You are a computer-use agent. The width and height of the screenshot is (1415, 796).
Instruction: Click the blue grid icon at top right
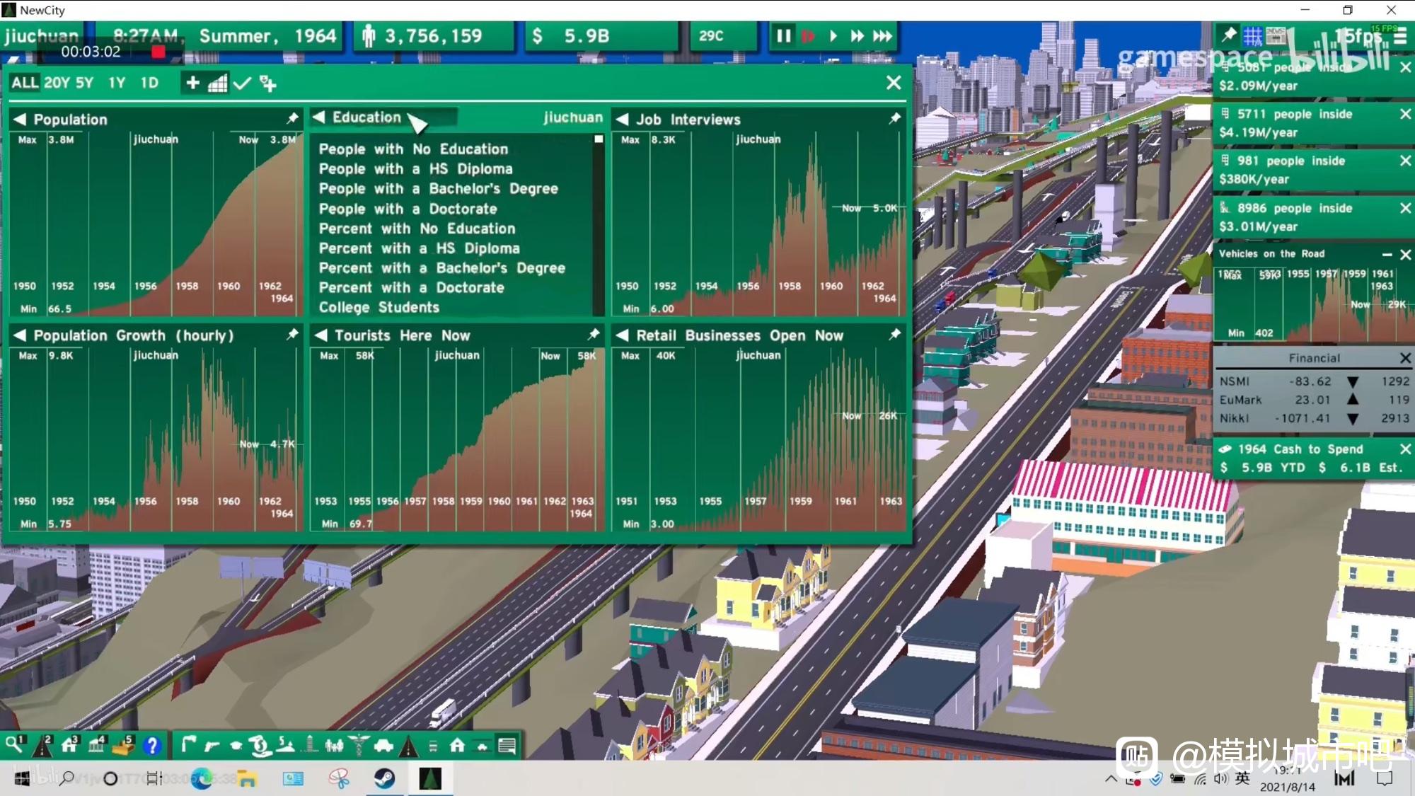(x=1252, y=36)
